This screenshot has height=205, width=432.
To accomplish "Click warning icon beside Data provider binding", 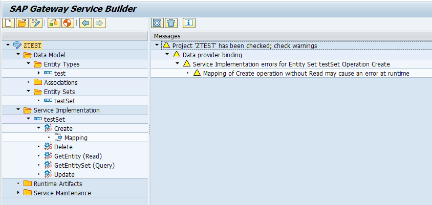I will (177, 55).
